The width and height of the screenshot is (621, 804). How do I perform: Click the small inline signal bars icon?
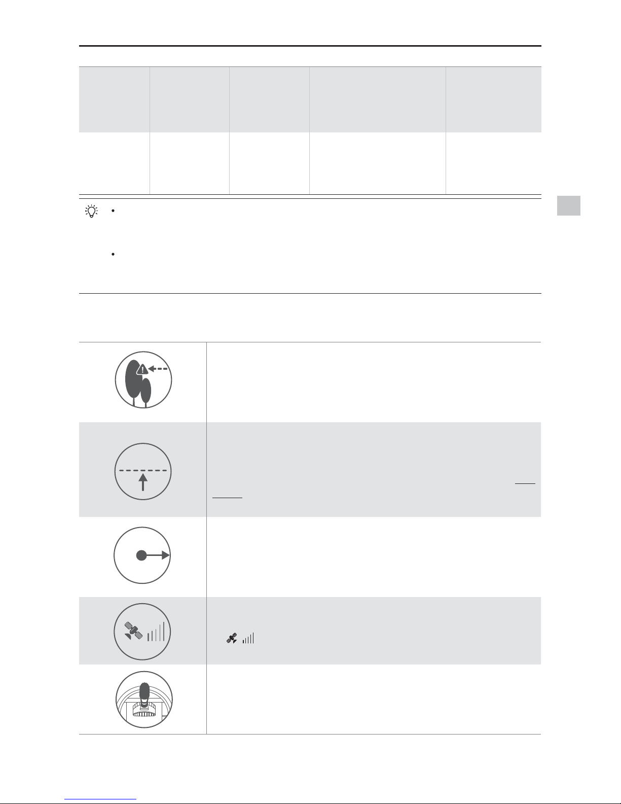(x=248, y=639)
